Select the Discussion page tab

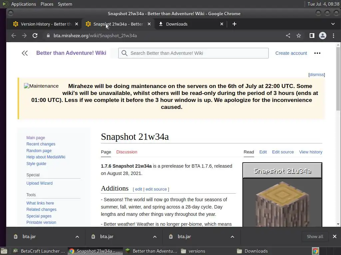(127, 152)
